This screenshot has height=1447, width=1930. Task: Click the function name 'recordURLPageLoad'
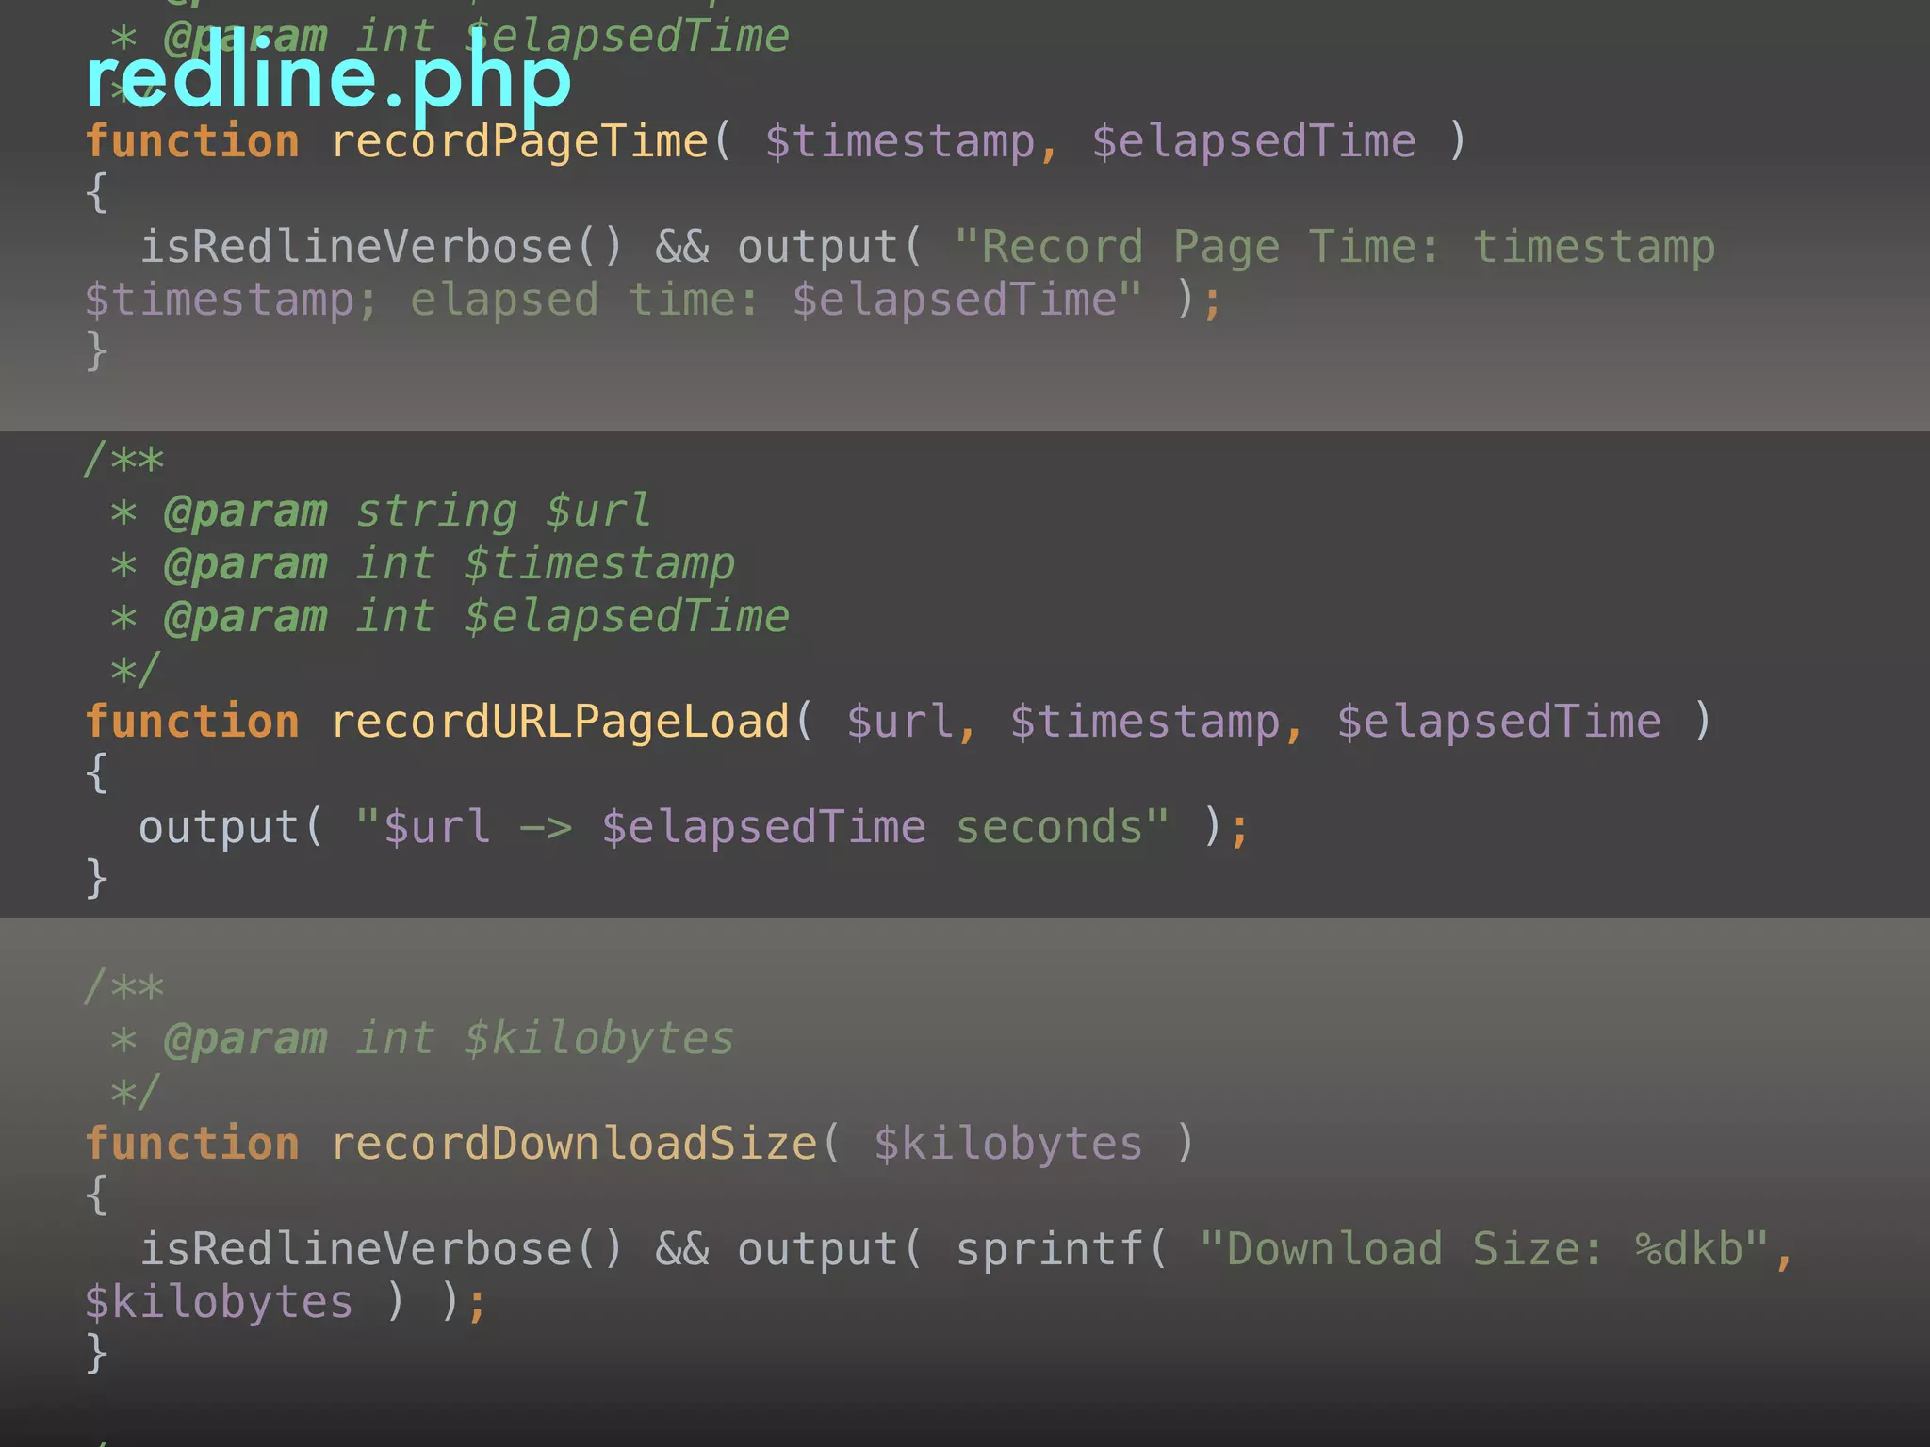pos(560,723)
